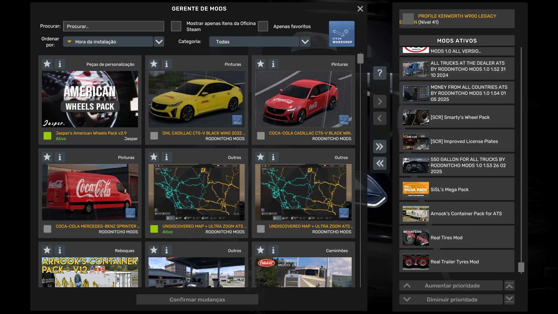558x314 pixels.
Task: Open the Ordenar por dropdown arrow
Action: click(159, 42)
